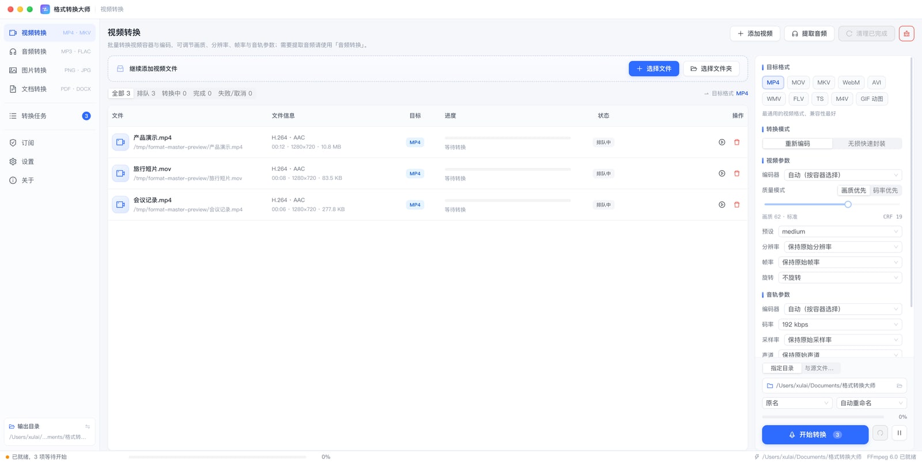Open the 关于 page
This screenshot has height=463, width=922.
[x=50, y=180]
